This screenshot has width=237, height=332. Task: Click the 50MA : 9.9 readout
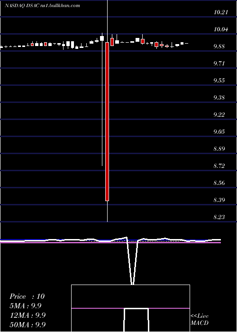click(27, 325)
